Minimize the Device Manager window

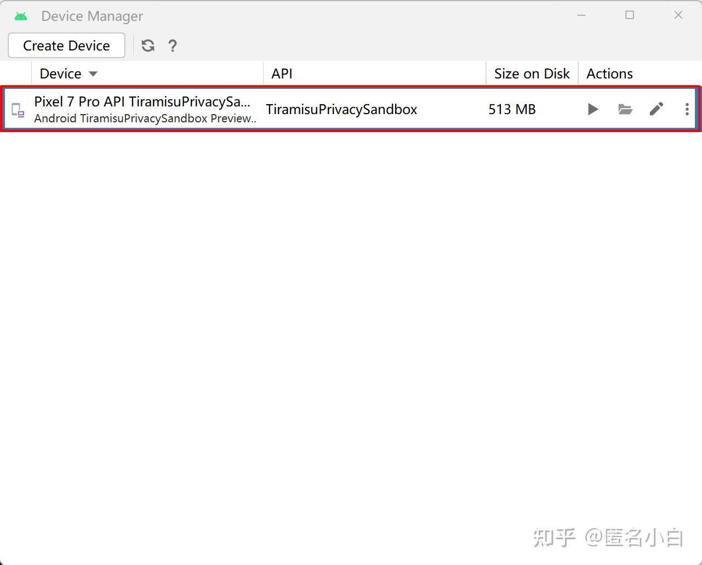[581, 15]
